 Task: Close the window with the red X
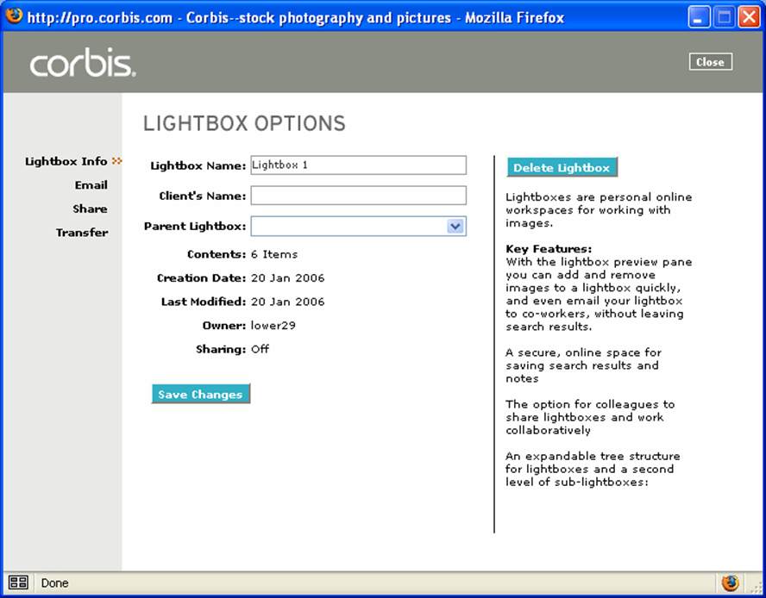(x=748, y=16)
